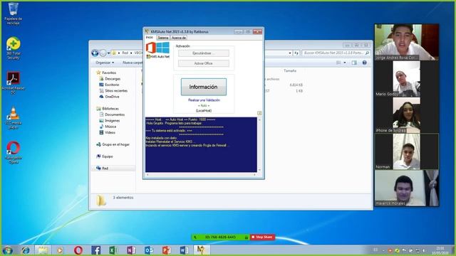Open the Organizar dropdown in Explorer

[x=105, y=63]
